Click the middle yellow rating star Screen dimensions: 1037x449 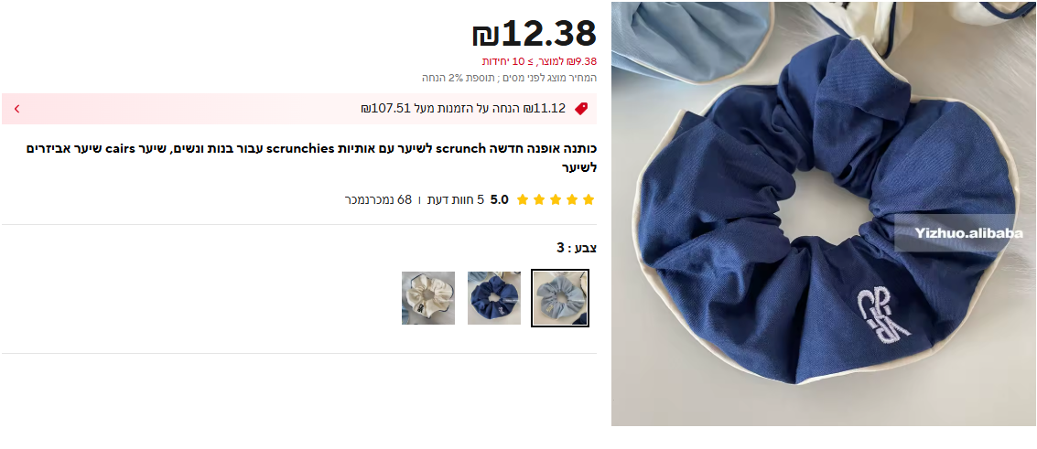pos(556,199)
